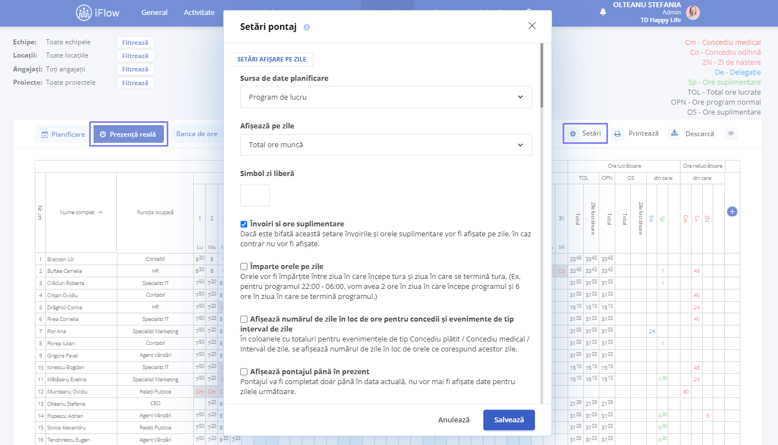Click the info icon beside Setări pontaj

307,27
